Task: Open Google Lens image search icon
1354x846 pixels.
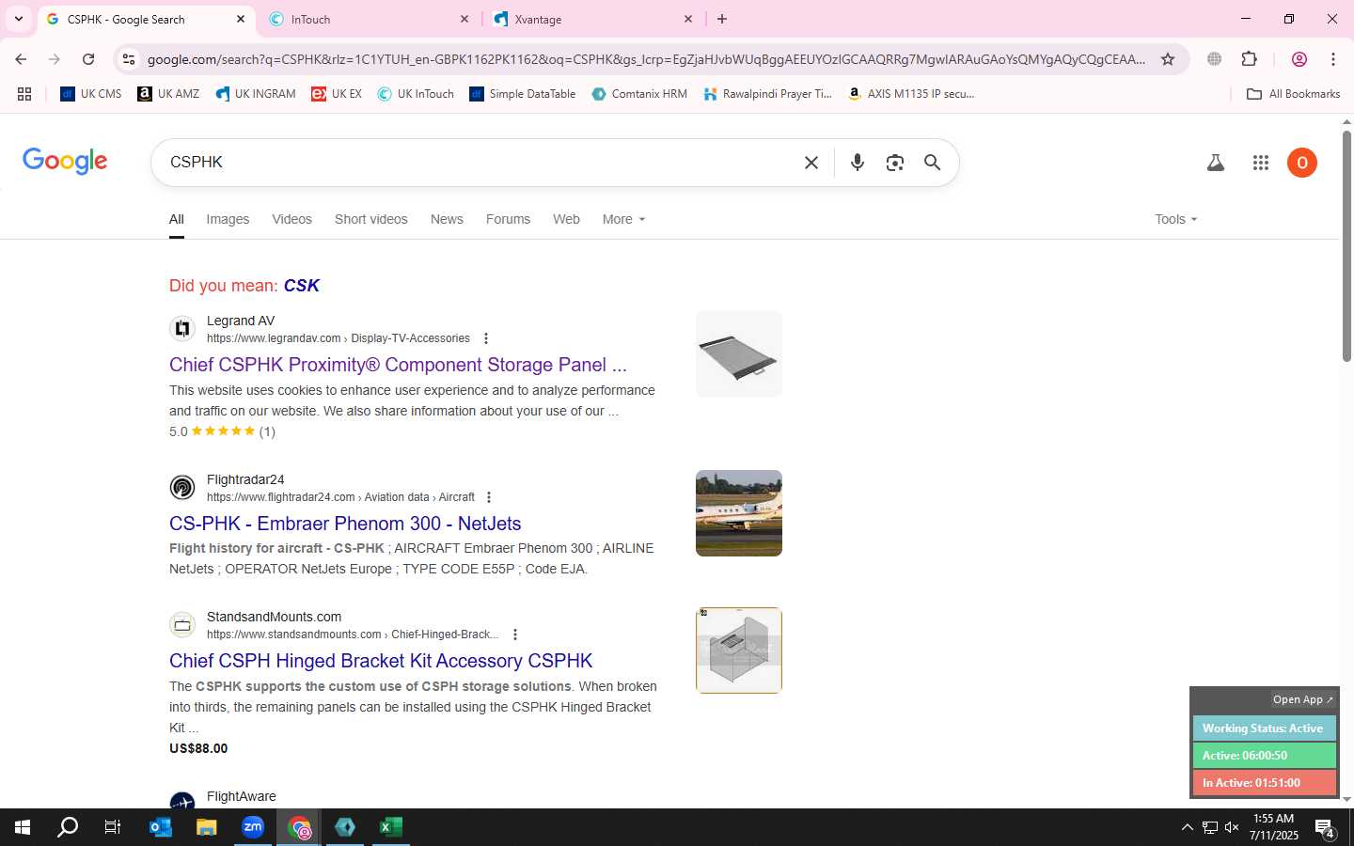Action: (895, 163)
